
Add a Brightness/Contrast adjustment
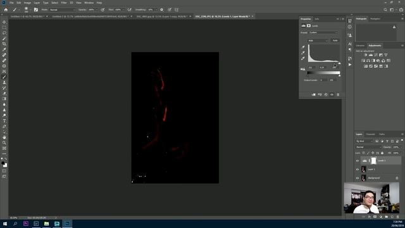(366, 55)
